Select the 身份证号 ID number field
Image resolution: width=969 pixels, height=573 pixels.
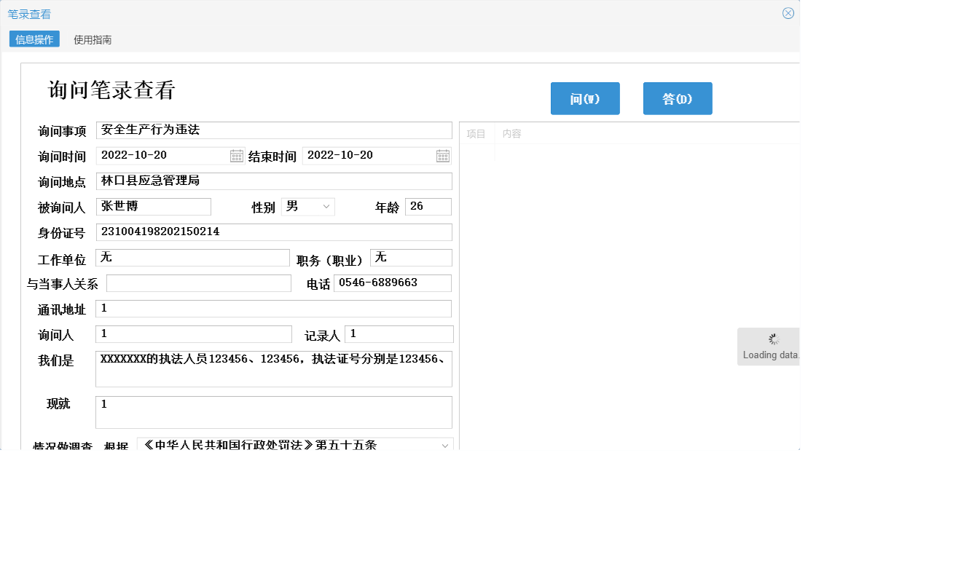pos(274,232)
